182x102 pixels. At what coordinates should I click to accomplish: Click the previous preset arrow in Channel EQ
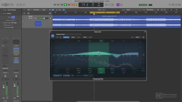tap(57, 37)
